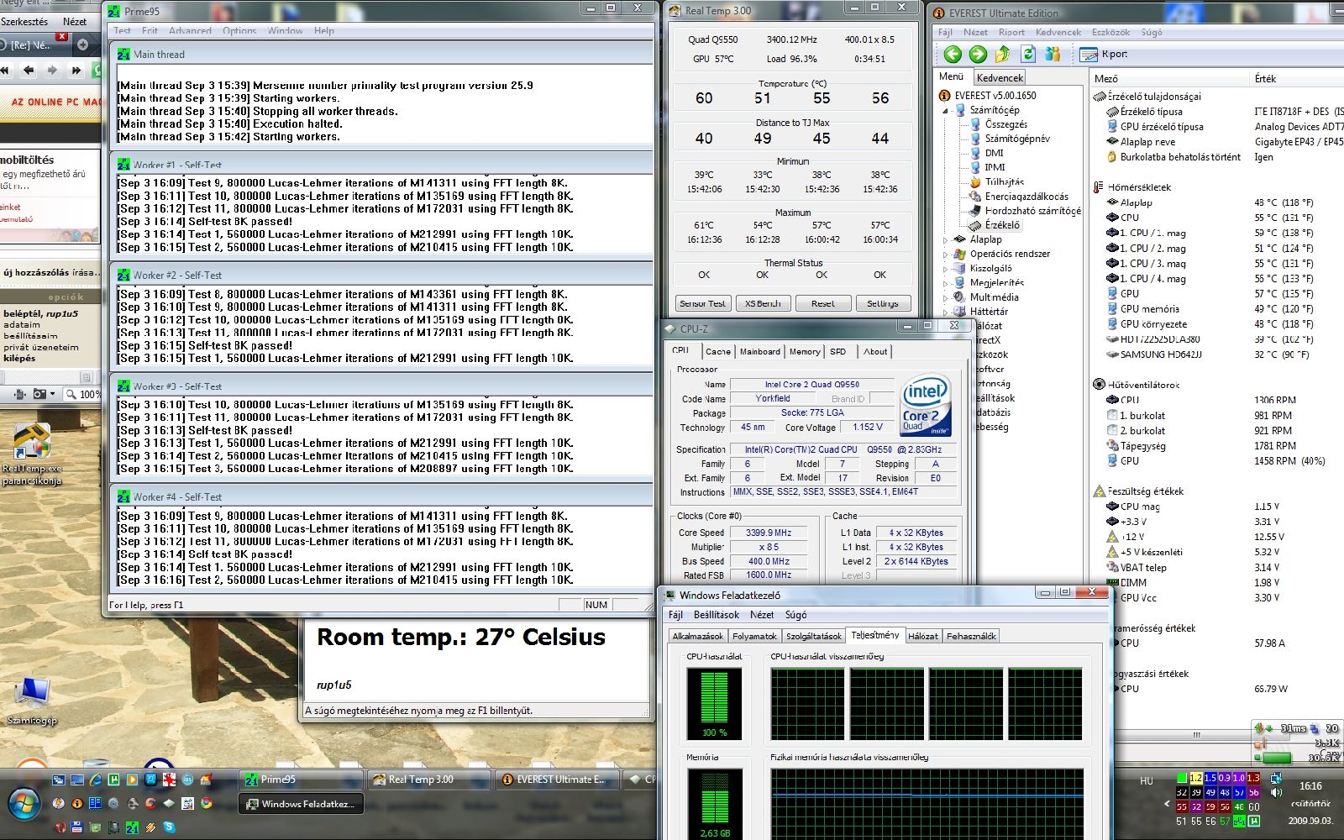Expand the Operációs rendszer node

[x=946, y=254]
